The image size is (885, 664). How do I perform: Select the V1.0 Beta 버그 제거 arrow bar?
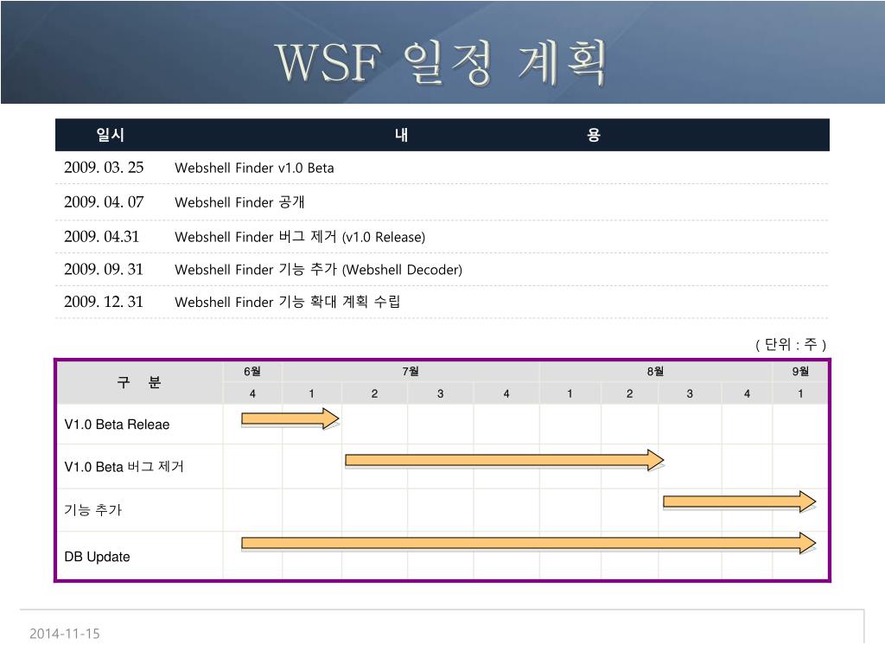[x=504, y=460]
